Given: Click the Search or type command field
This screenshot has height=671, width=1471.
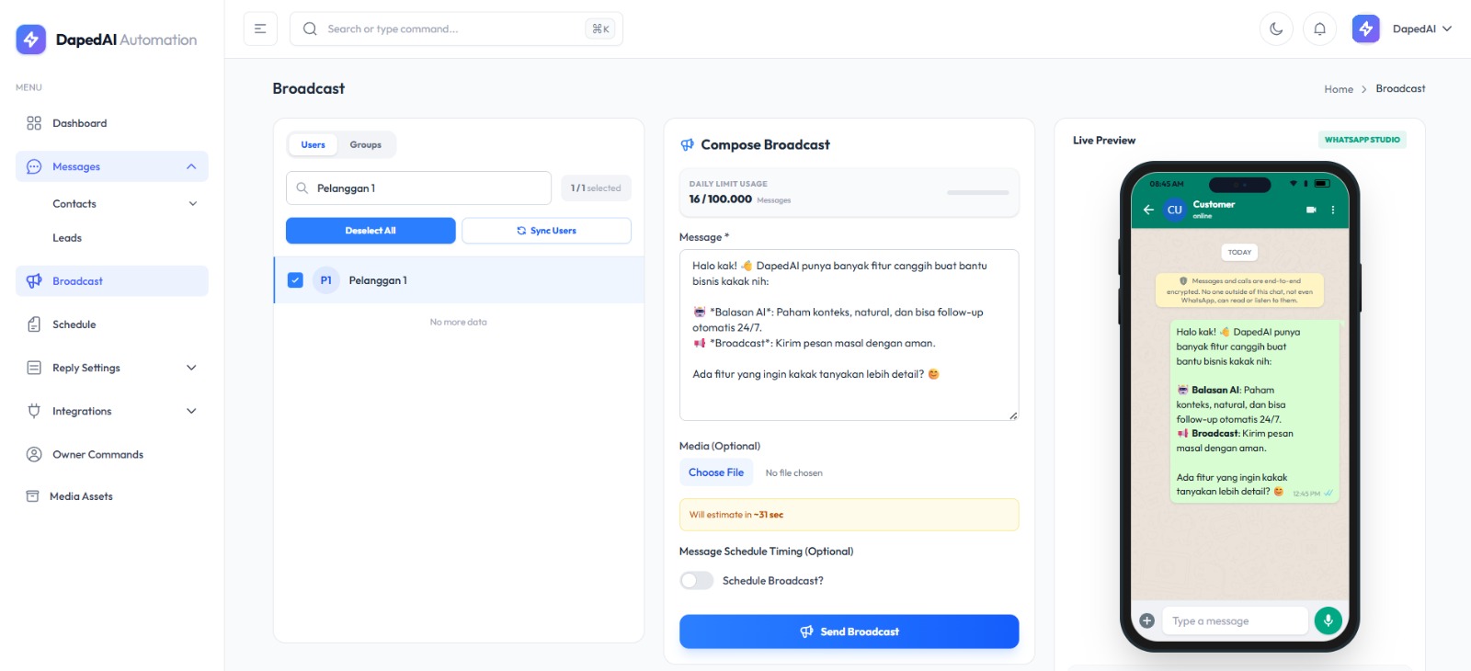Looking at the screenshot, I should 456,28.
